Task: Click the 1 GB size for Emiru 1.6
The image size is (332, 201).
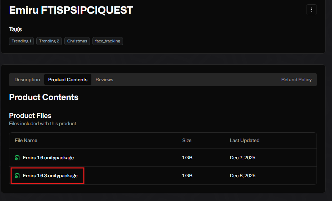Action: pyautogui.click(x=187, y=157)
